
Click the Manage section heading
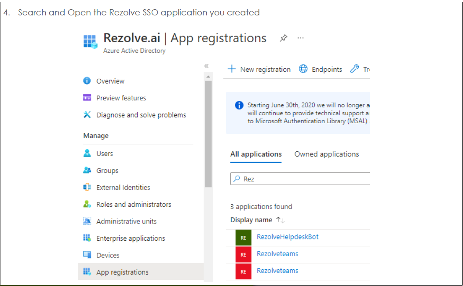[x=96, y=136]
